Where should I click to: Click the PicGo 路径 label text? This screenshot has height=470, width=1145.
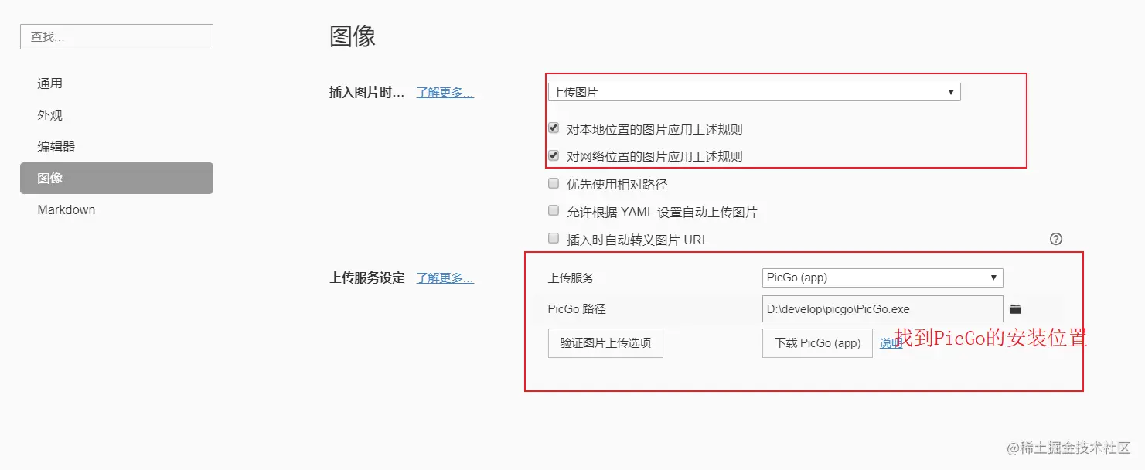(x=577, y=308)
